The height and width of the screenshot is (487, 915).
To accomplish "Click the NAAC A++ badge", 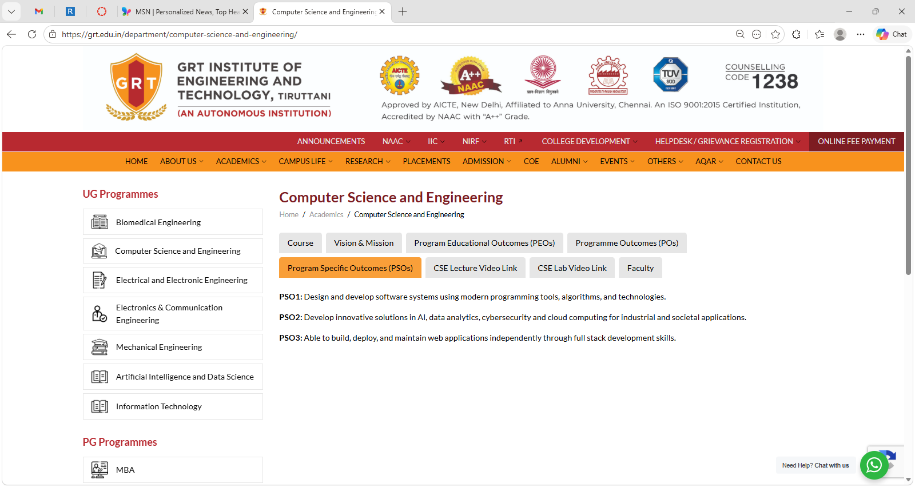I will (470, 76).
